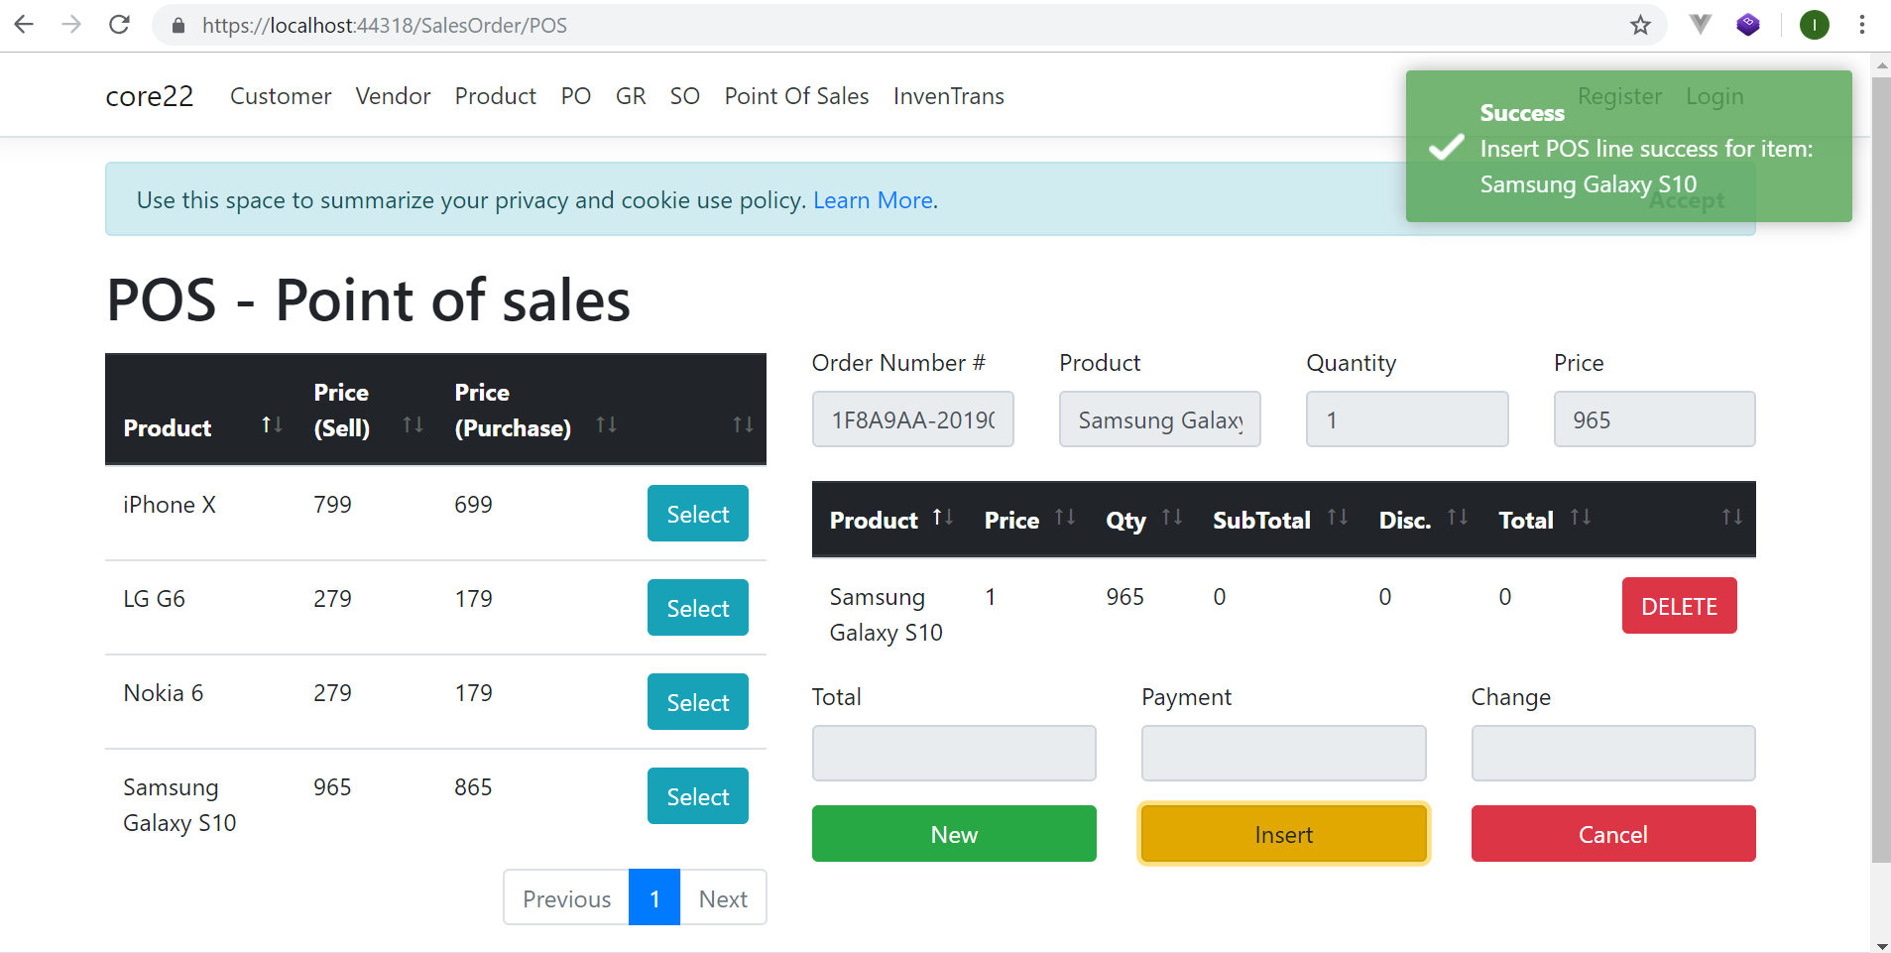Select the iPhone X product
Image resolution: width=1891 pixels, height=953 pixels.
tap(697, 514)
